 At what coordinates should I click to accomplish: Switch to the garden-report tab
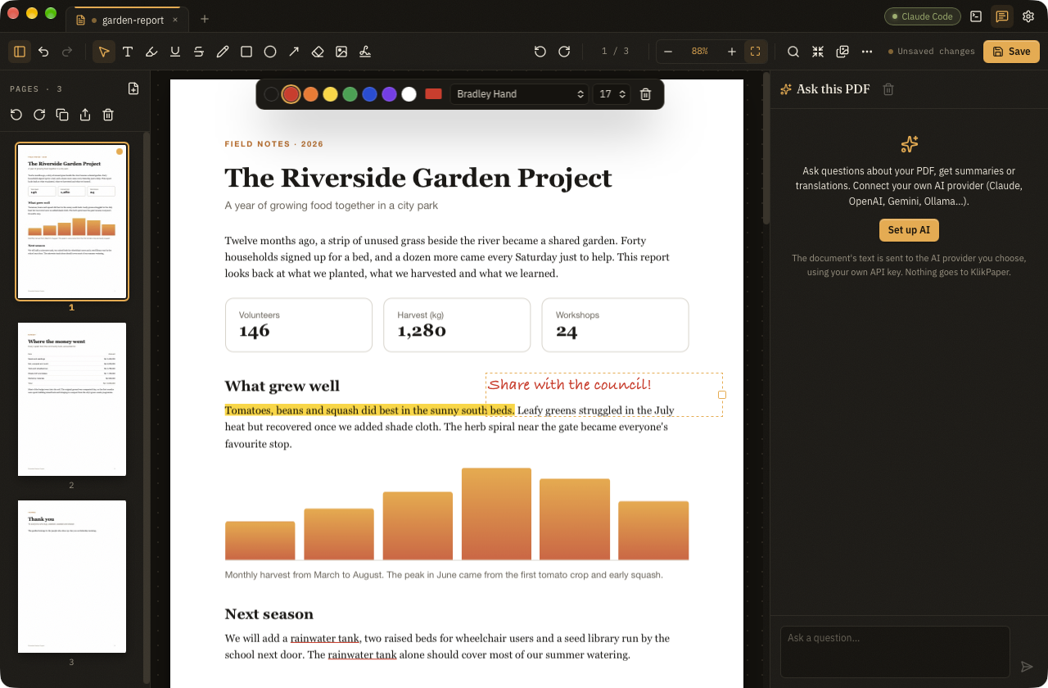127,20
